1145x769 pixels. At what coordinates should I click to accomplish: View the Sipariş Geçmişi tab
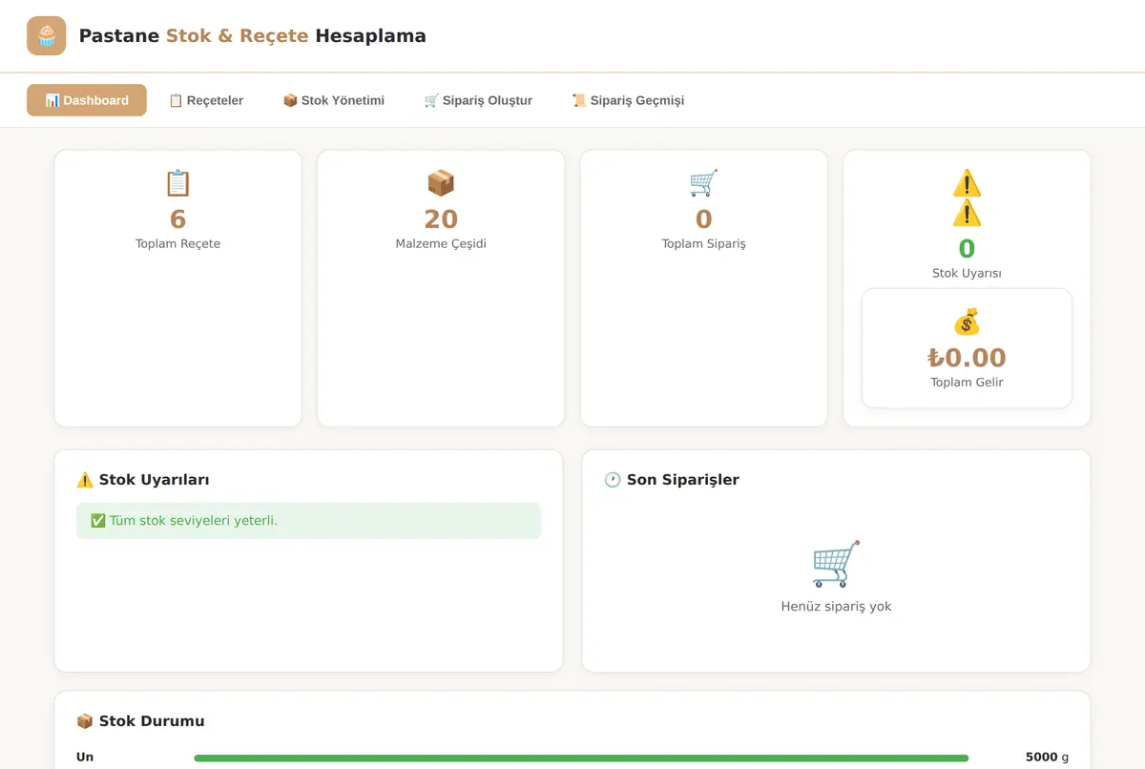628,100
